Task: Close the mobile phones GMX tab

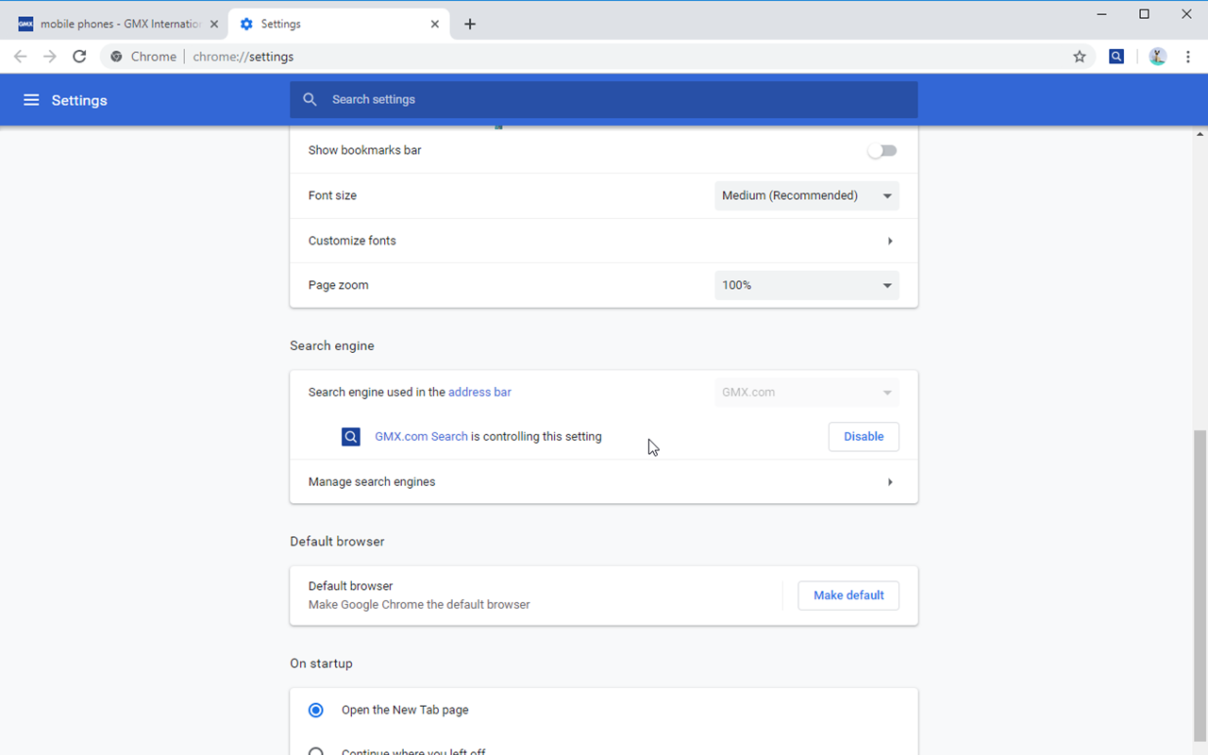Action: [214, 24]
